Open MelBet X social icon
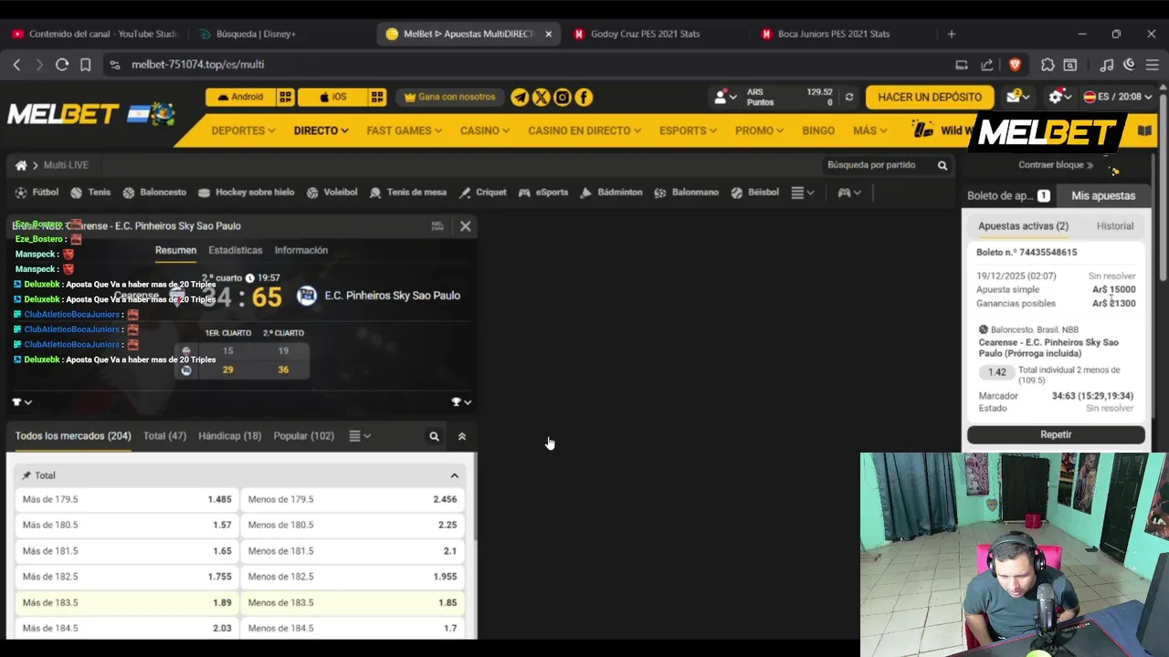This screenshot has width=1169, height=657. tap(541, 97)
